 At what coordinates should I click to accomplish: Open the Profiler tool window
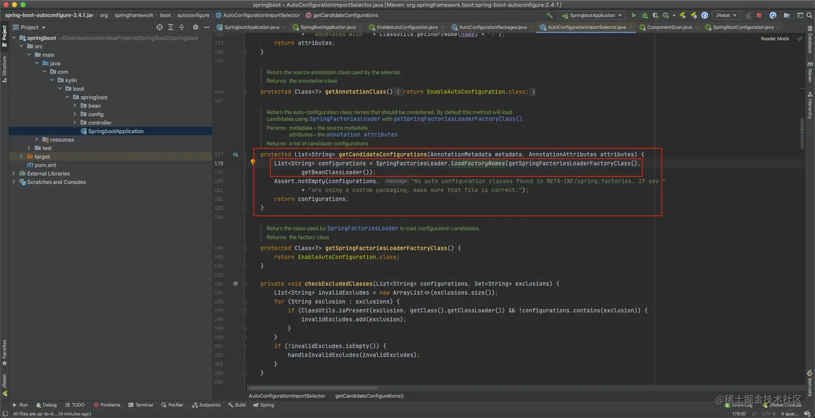point(172,405)
